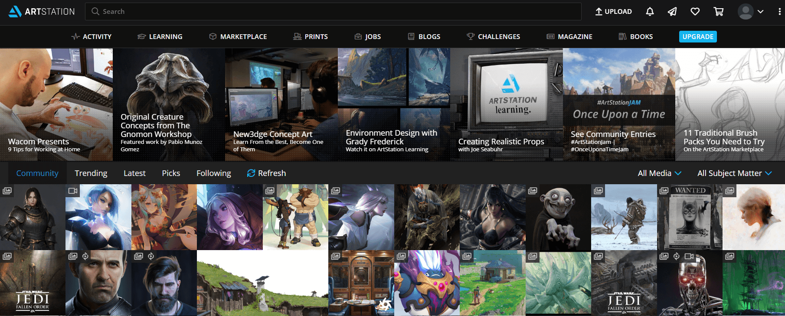Click the multi-image icon on the grinning creature thumbnail
The width and height of the screenshot is (785, 316).
tap(533, 191)
